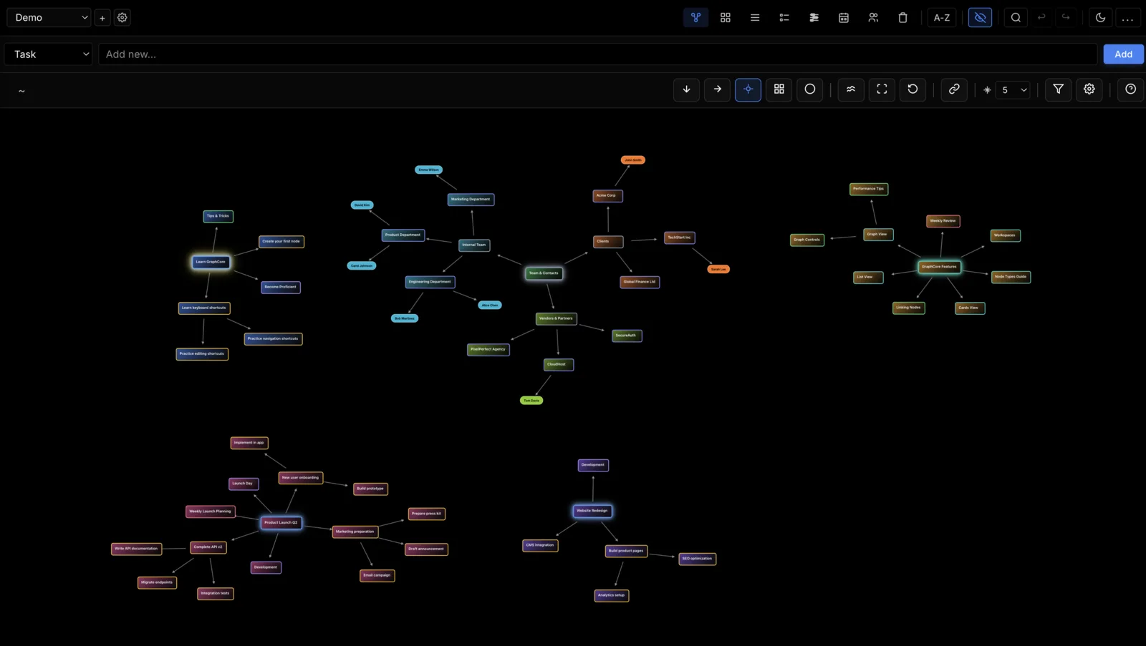Click the Performance Tips node

pos(869,189)
